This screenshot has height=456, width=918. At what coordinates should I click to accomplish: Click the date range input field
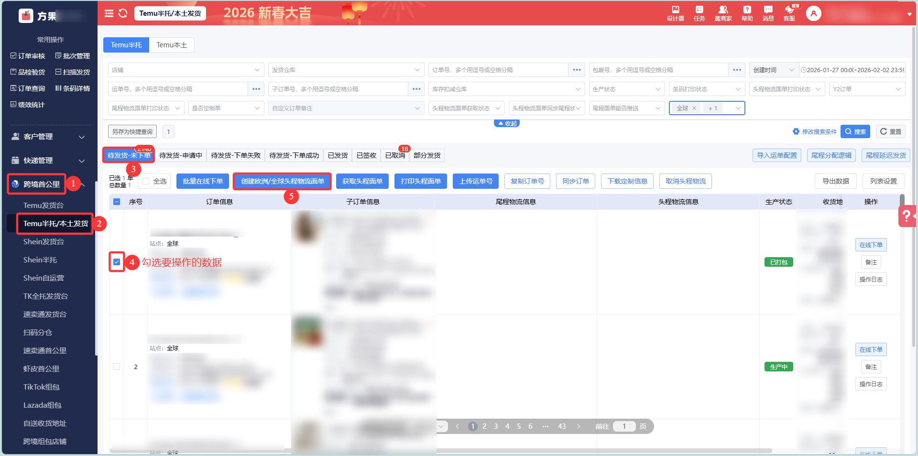[852, 70]
